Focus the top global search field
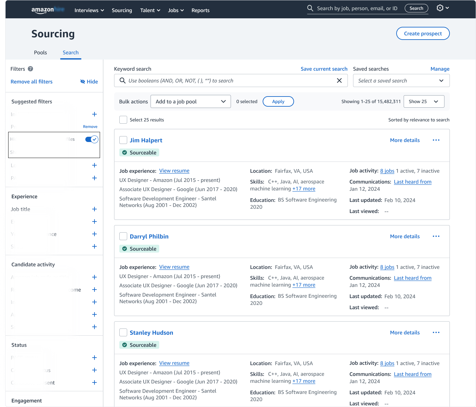This screenshot has width=476, height=407. pyautogui.click(x=357, y=8)
